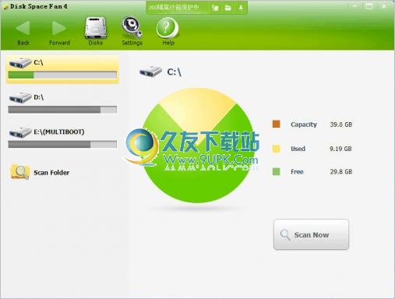Start scanning with Scan Now button
The width and height of the screenshot is (395, 299).
point(311,234)
